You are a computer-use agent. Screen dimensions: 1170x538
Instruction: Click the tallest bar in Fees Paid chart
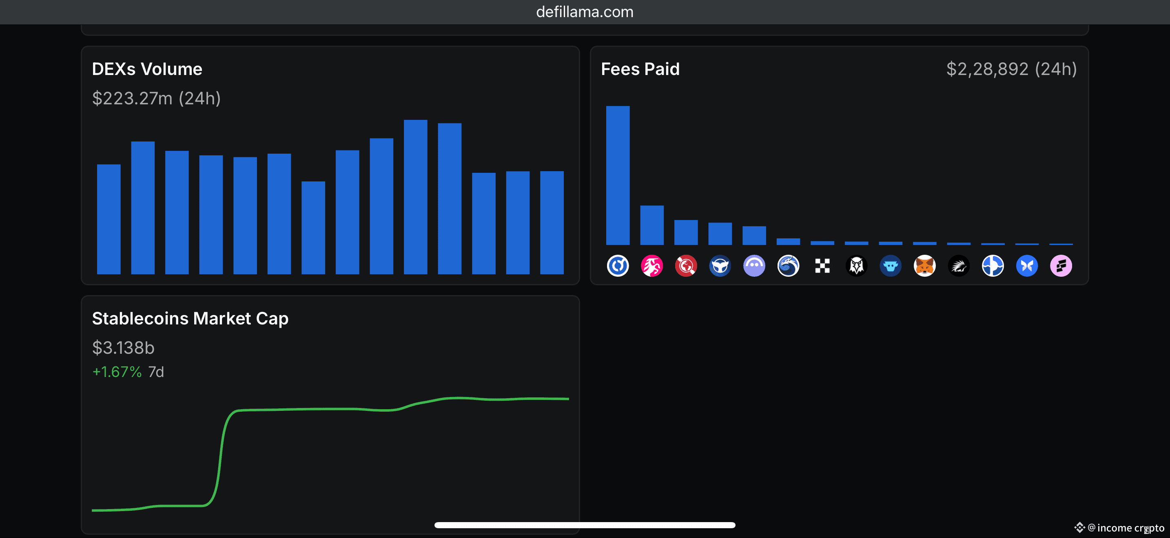[618, 175]
